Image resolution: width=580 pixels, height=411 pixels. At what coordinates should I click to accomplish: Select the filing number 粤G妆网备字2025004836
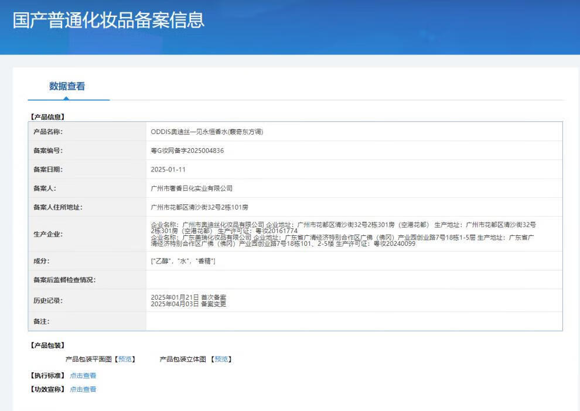point(187,150)
